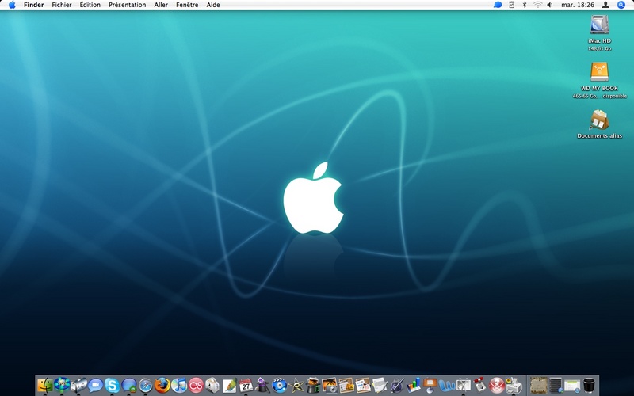Open the iMac HD drive
This screenshot has width=634, height=396.
[599, 25]
